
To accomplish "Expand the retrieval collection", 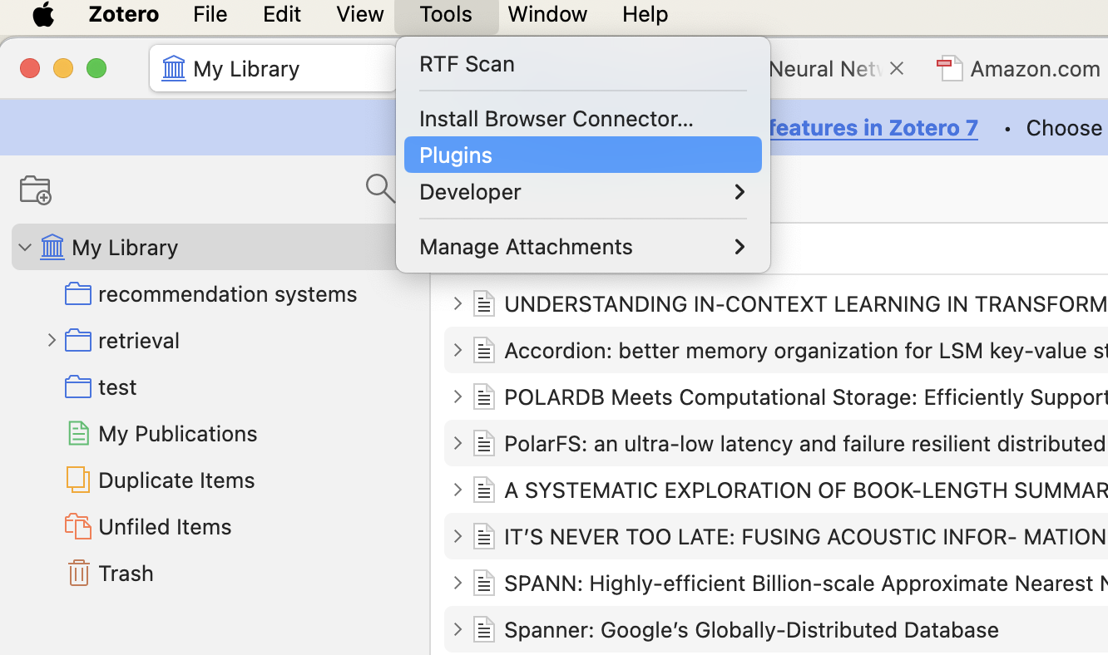I will coord(52,340).
